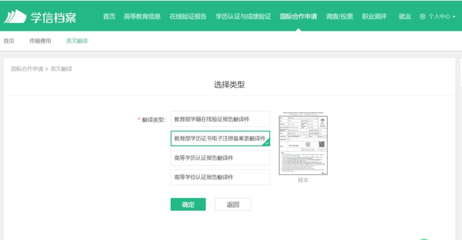Open 职业测评 in the top nav
The height and width of the screenshot is (240, 462).
click(x=374, y=17)
